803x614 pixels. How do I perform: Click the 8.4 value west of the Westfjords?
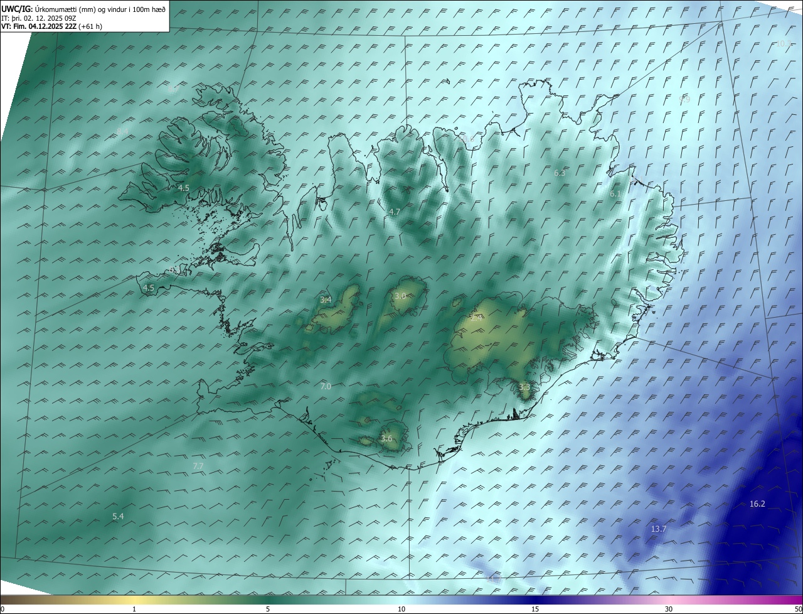[122, 131]
